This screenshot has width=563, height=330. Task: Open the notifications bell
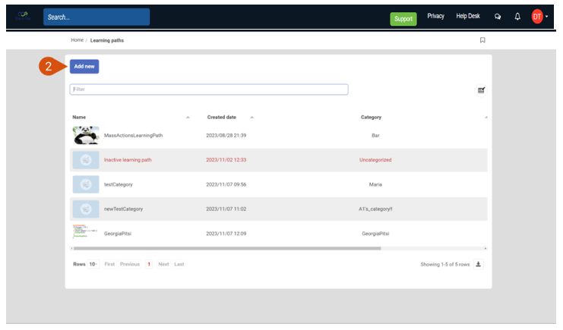tap(517, 17)
